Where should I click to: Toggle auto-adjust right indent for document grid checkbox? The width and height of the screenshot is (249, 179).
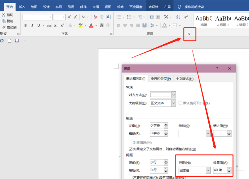click(x=131, y=149)
